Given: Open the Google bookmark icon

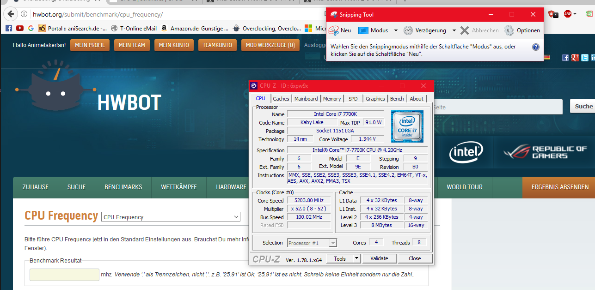Looking at the screenshot, I should click(31, 28).
